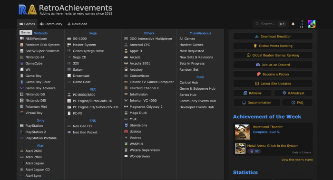Click Global Points Ranking button
Viewport: 333px width, 180px height.
pyautogui.click(x=273, y=46)
